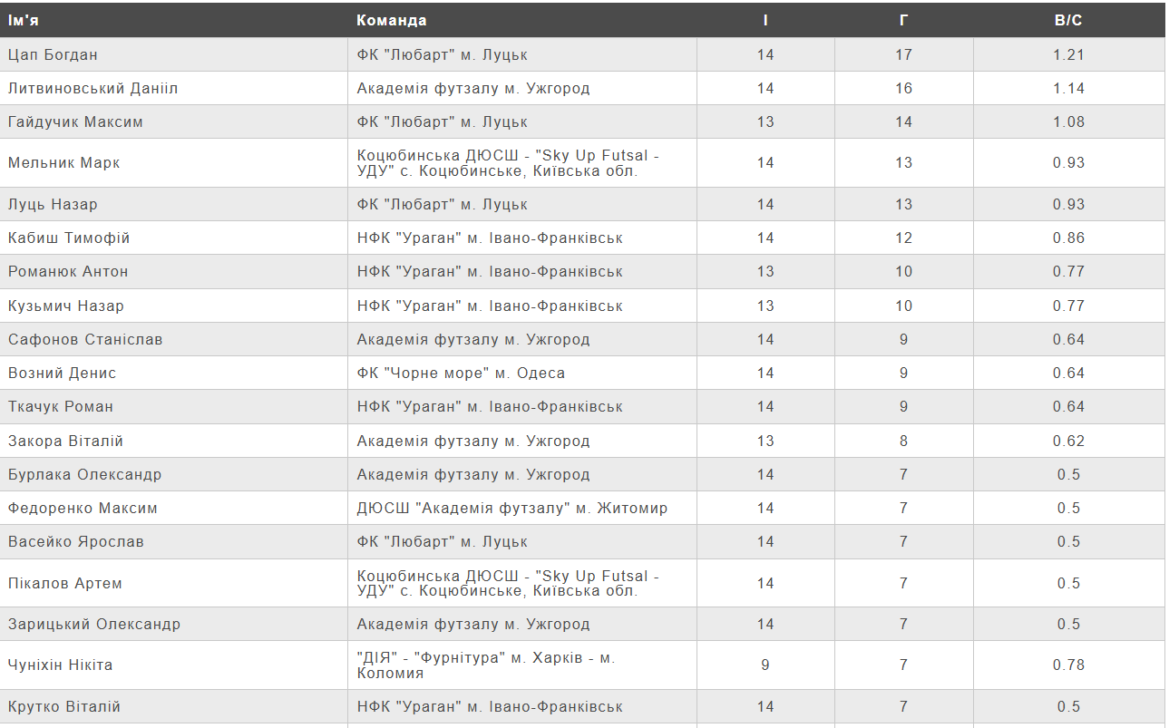Click the "ДІЯ" - "Фурнітура" team cell

tap(485, 665)
